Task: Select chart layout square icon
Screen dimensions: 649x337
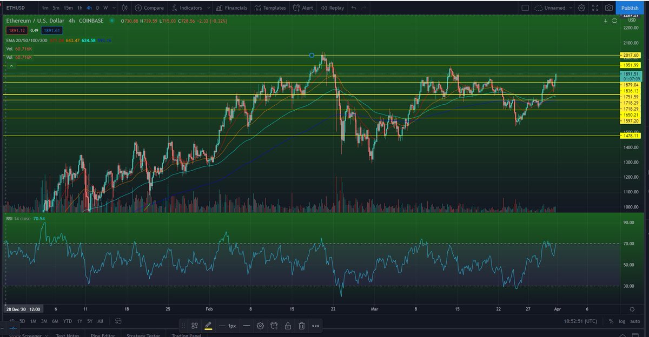Action: (x=525, y=8)
